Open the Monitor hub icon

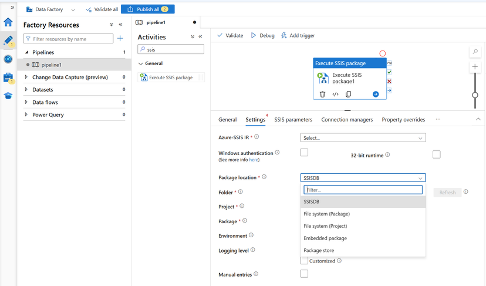click(x=8, y=59)
